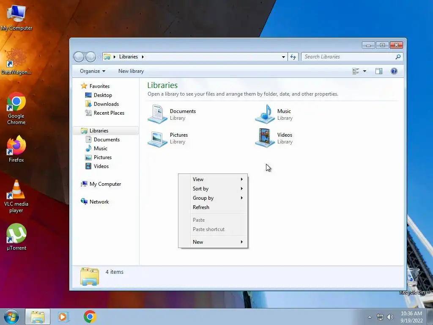433x325 pixels.
Task: Open the Videos library icon in main pane
Action: click(x=265, y=138)
